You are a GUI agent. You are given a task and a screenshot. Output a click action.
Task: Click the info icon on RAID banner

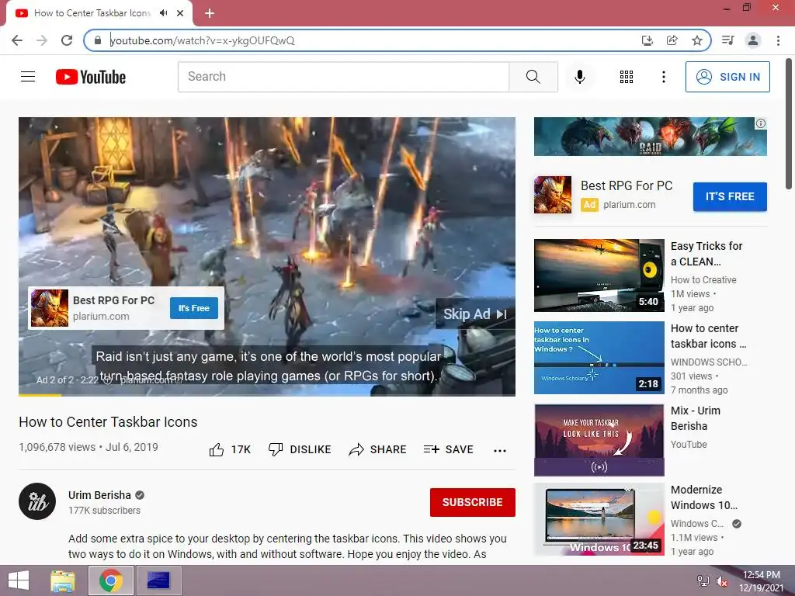pos(761,123)
